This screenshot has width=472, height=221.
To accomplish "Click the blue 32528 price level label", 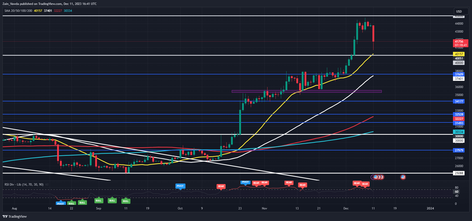I will pos(459,114).
